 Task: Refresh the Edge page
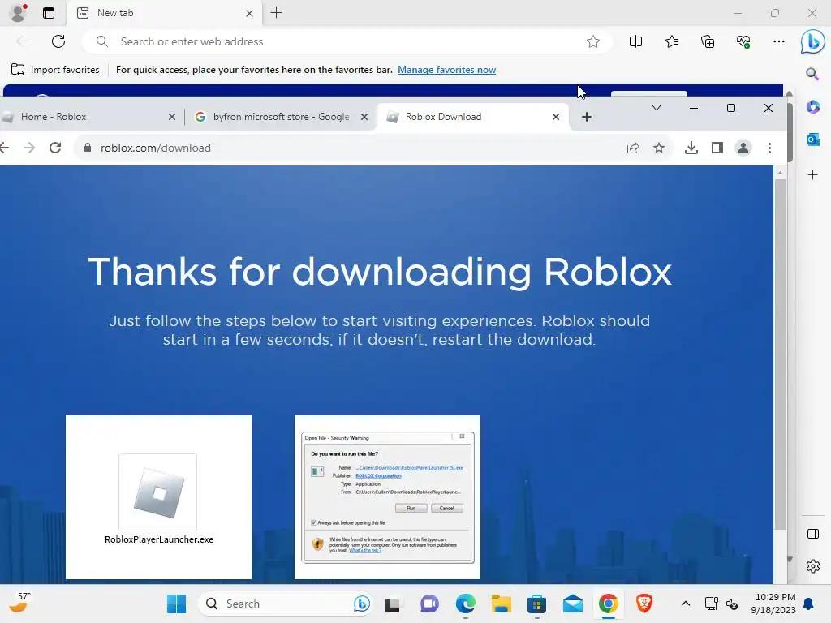[58, 41]
